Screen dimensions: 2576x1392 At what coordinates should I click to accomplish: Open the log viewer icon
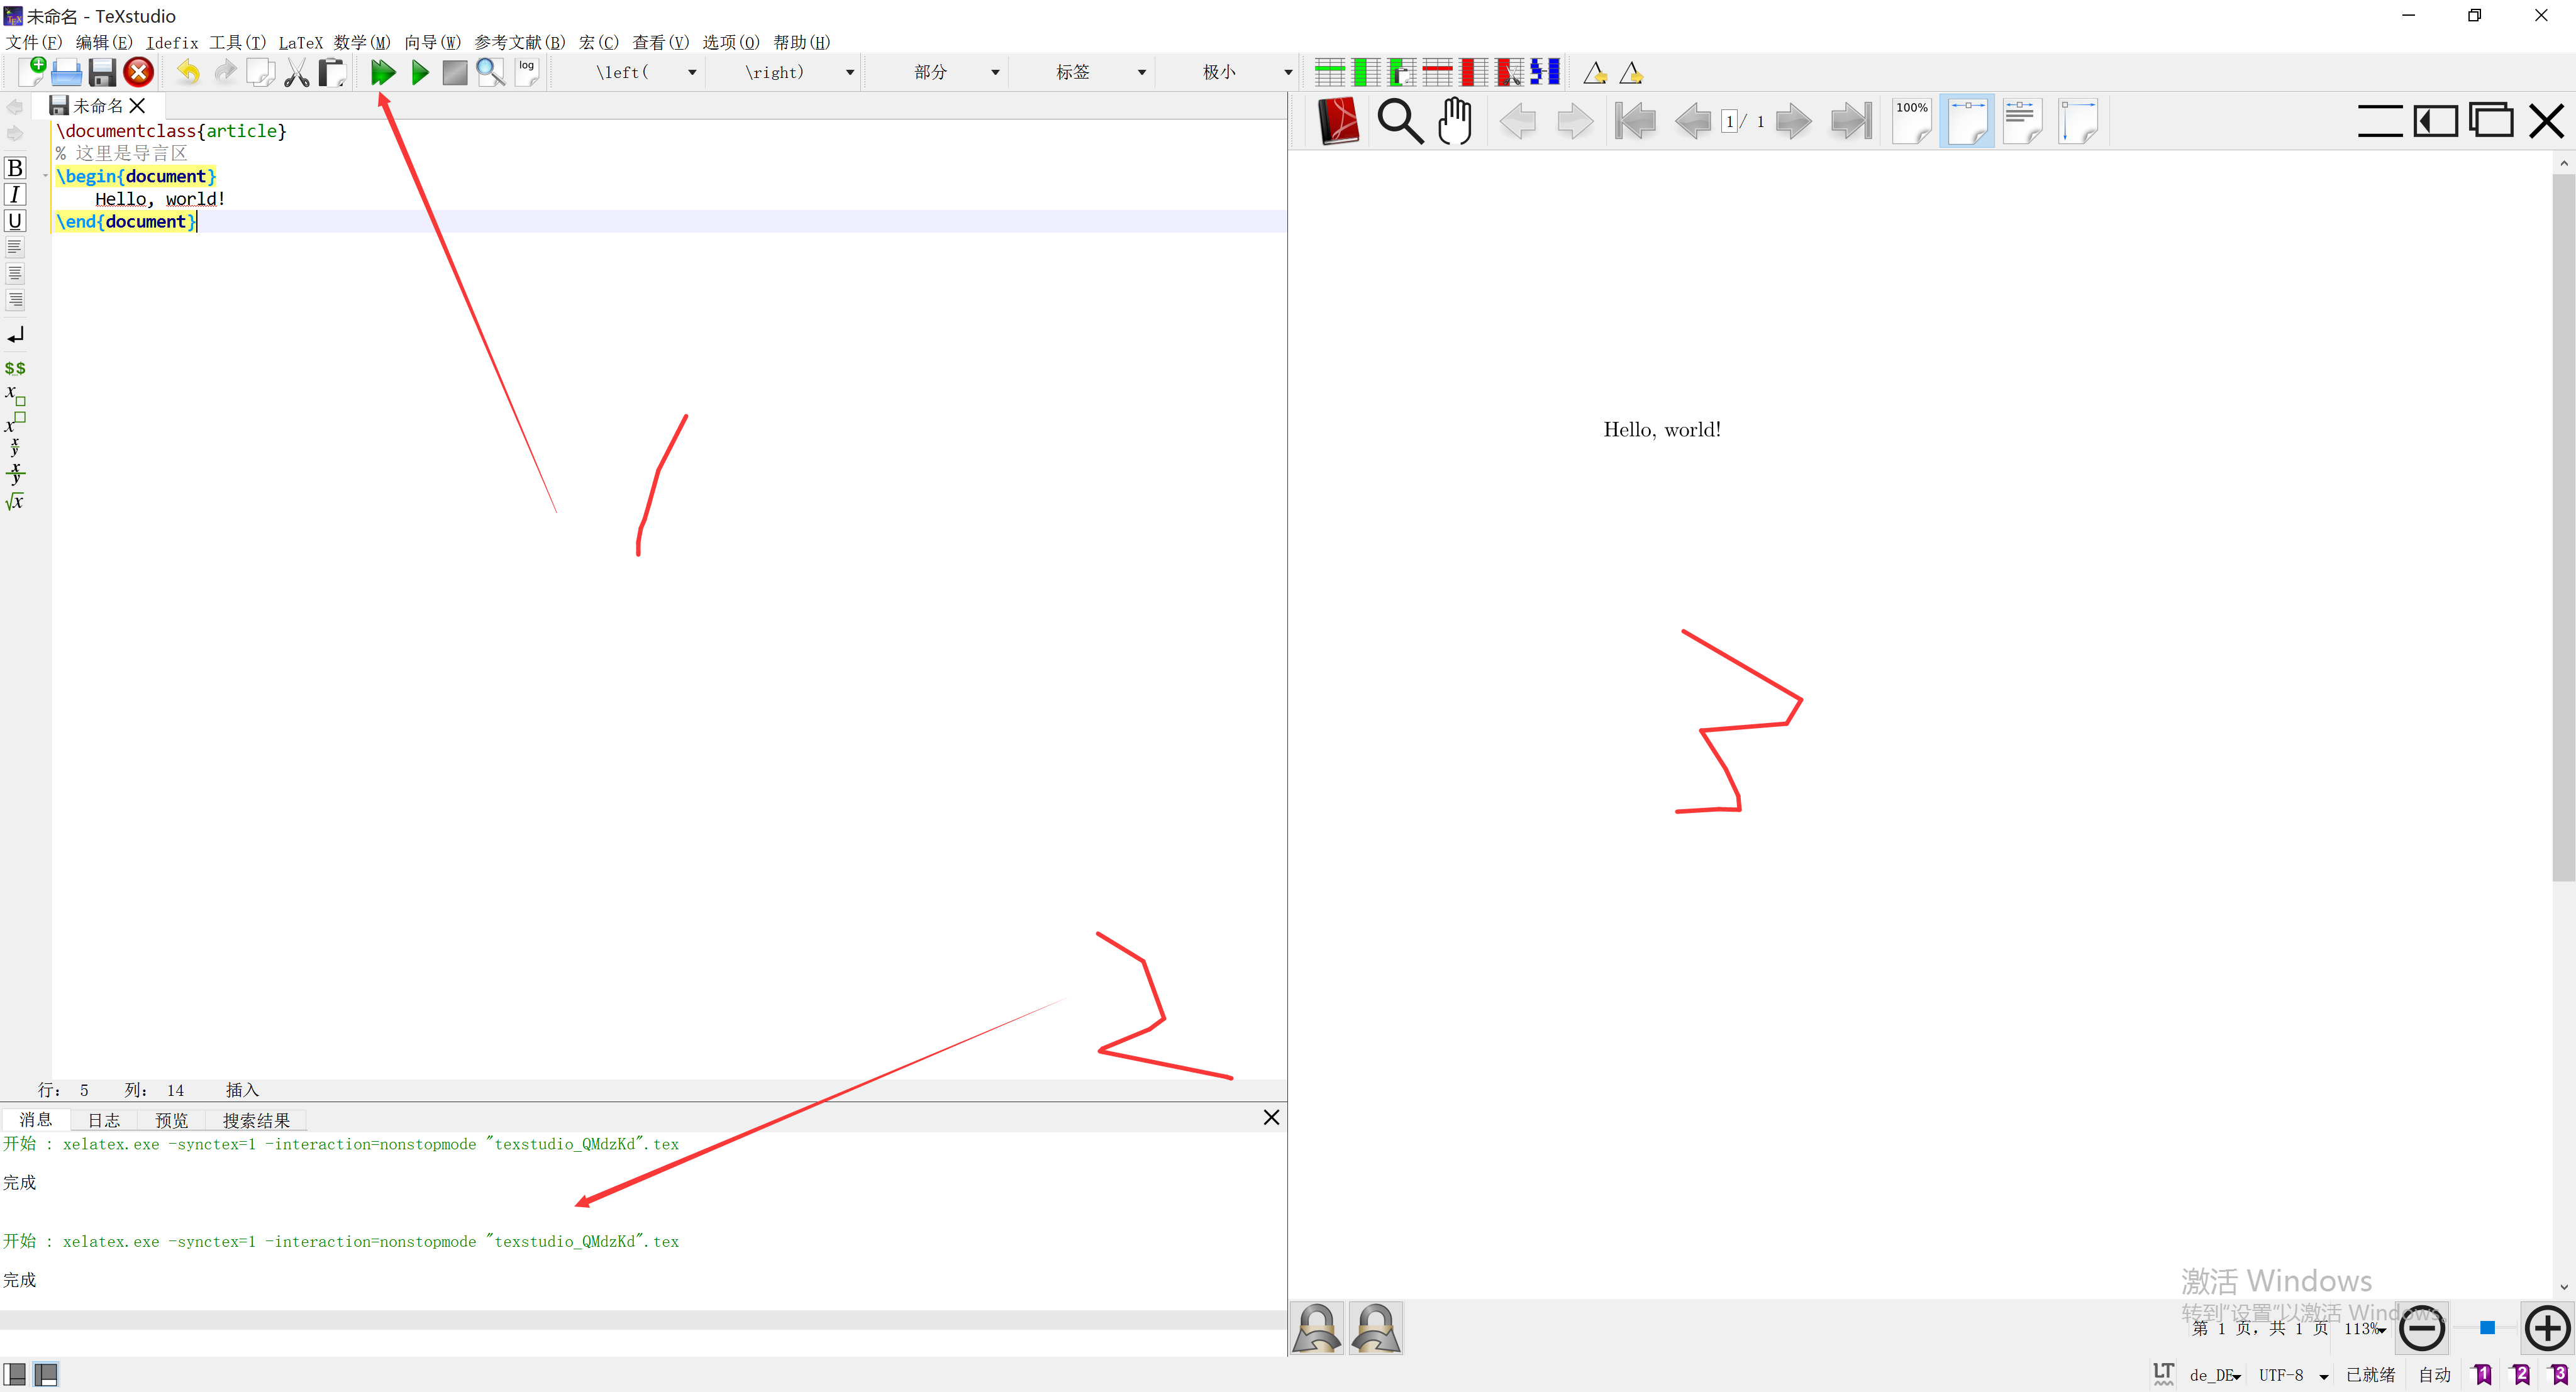click(x=527, y=72)
